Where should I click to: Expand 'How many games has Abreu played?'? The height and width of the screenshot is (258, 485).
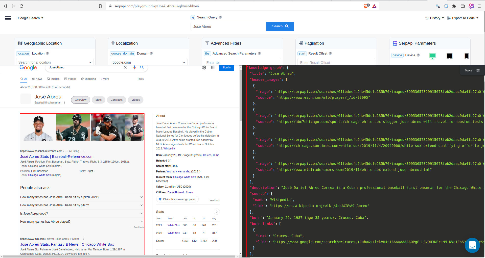(82, 222)
